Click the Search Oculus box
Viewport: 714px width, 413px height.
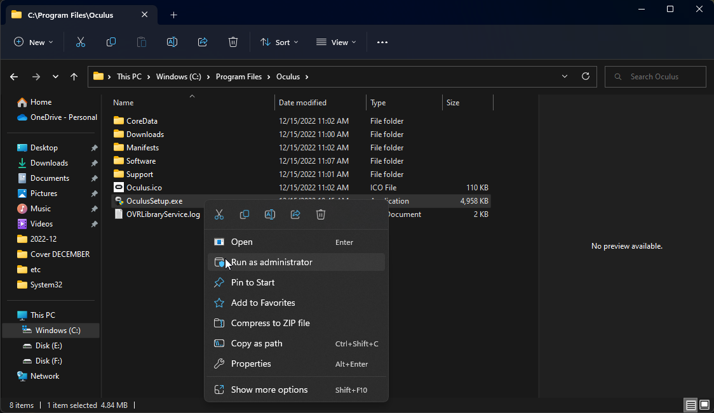(x=656, y=77)
